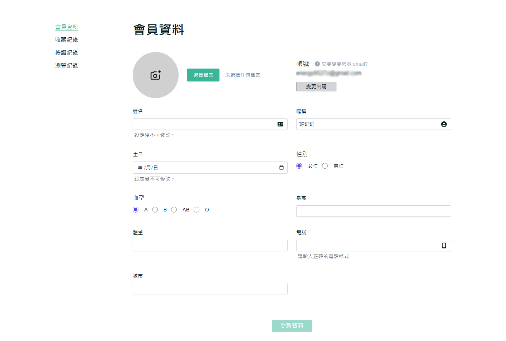The width and height of the screenshot is (506, 341).
Task: Click the account circle icon in 暱稱 field
Action: coord(444,124)
